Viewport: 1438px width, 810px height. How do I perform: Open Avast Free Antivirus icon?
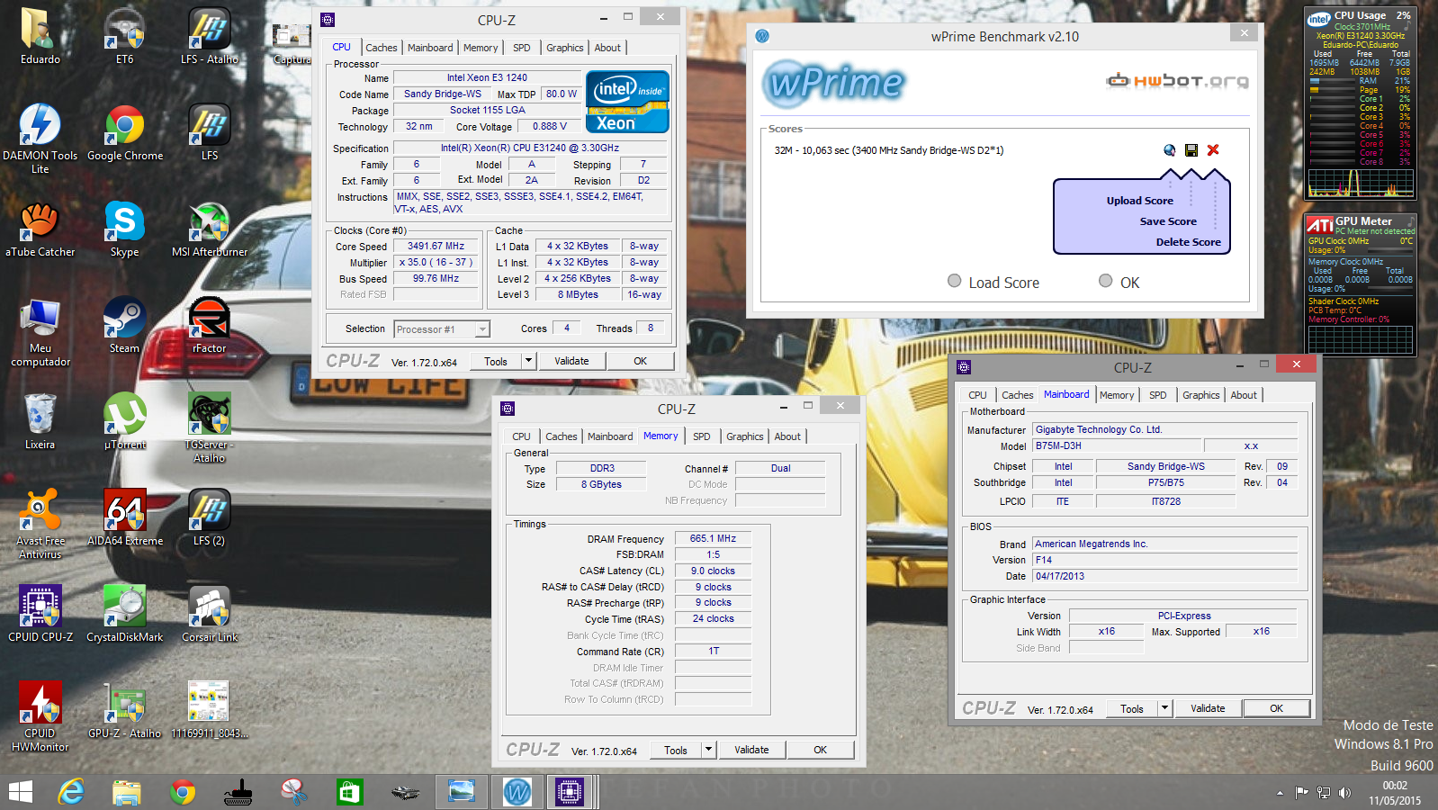point(40,524)
